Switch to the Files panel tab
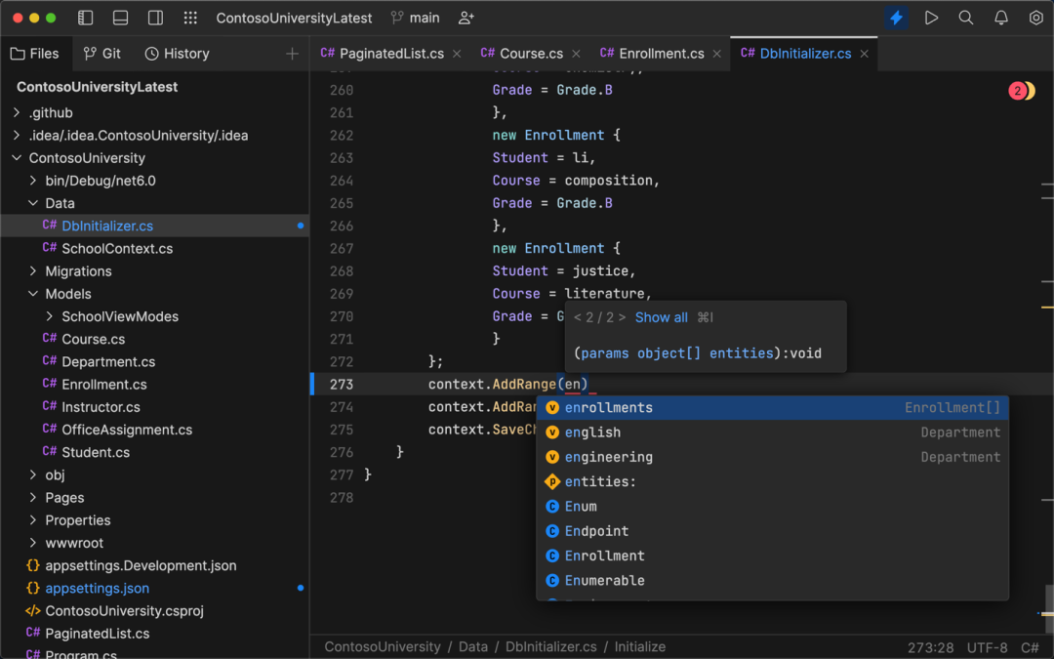The image size is (1054, 659). click(x=35, y=54)
